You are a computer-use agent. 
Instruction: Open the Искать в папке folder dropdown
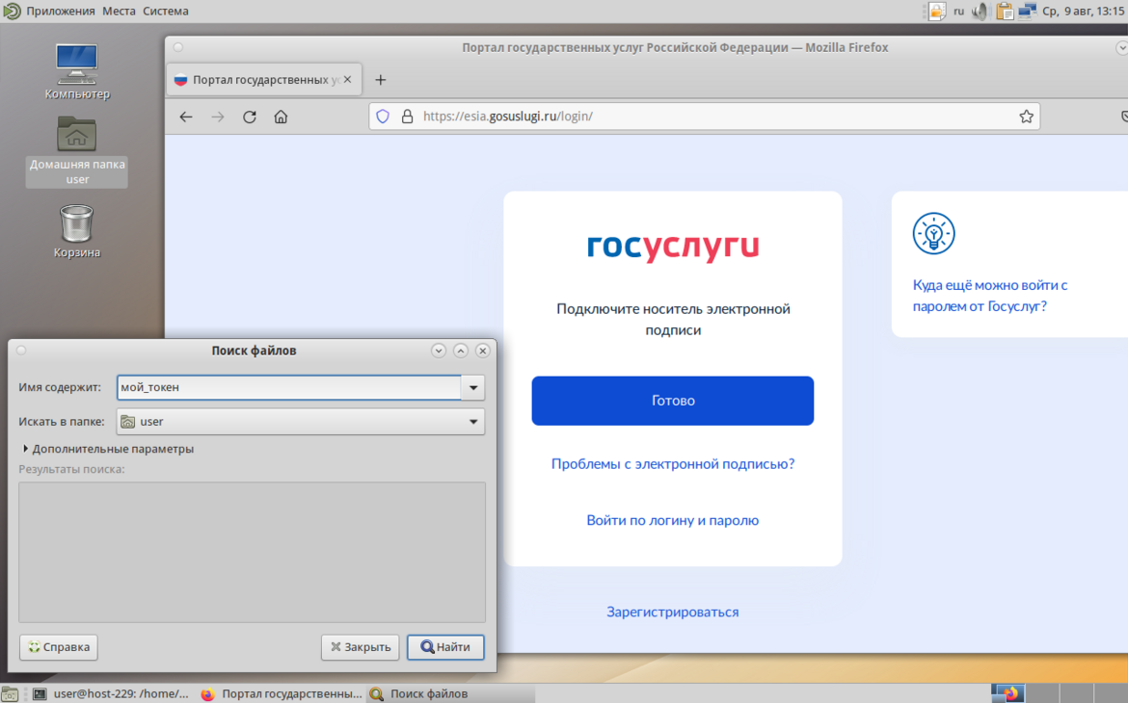(x=301, y=421)
